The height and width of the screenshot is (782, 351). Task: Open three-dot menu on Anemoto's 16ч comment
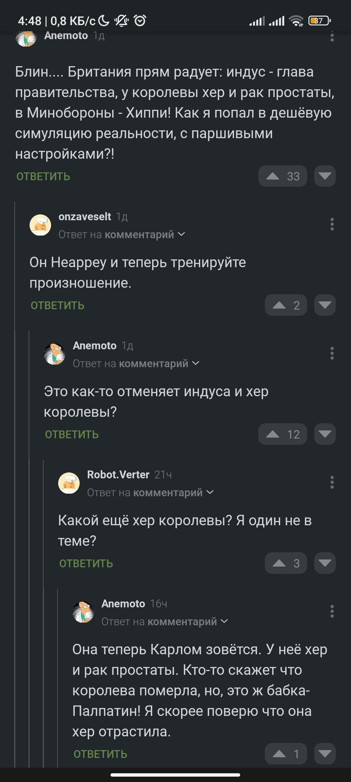332,611
